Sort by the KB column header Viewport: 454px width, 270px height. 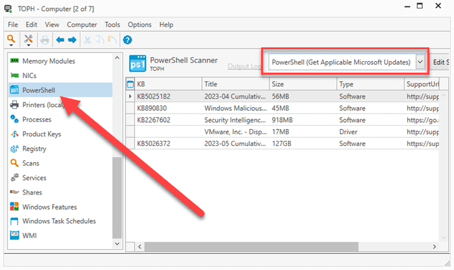click(x=168, y=84)
